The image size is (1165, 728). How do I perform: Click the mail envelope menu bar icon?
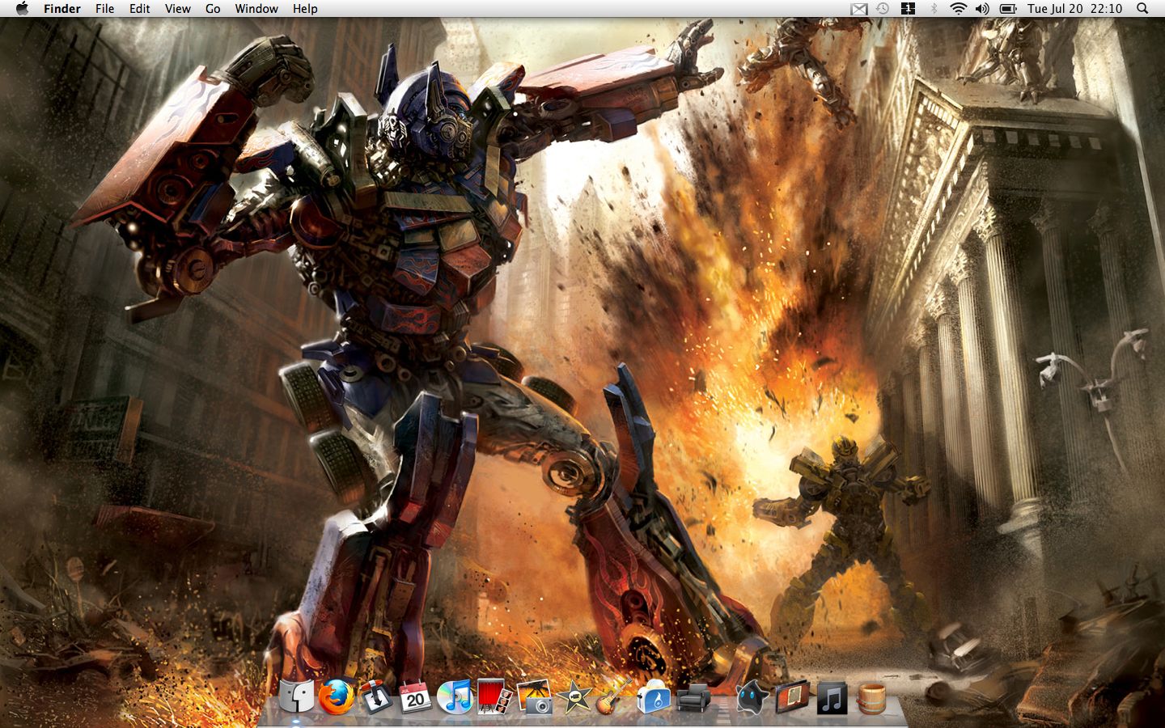coord(859,9)
